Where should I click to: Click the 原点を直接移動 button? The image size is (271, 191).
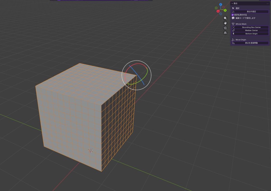[250, 43]
